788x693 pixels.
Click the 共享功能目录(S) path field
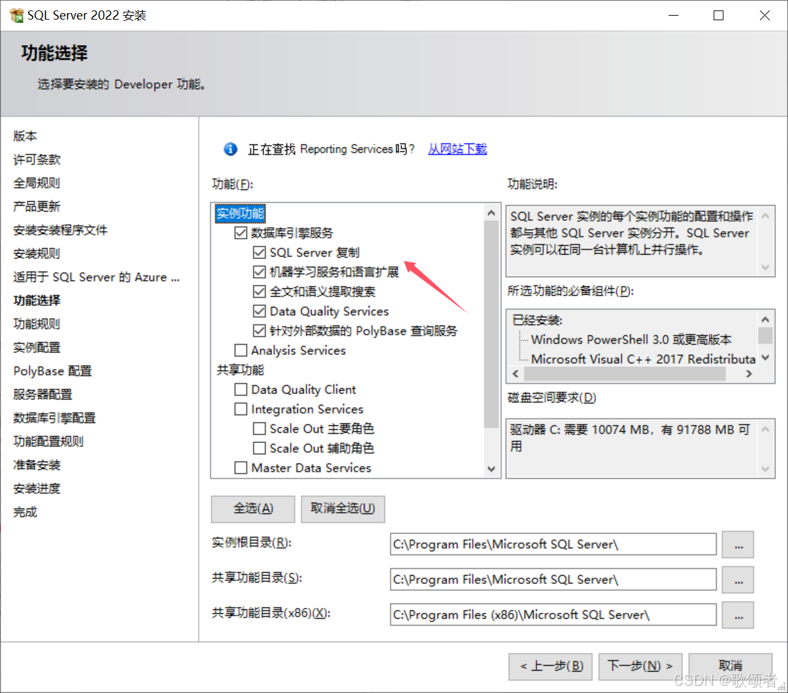click(553, 579)
